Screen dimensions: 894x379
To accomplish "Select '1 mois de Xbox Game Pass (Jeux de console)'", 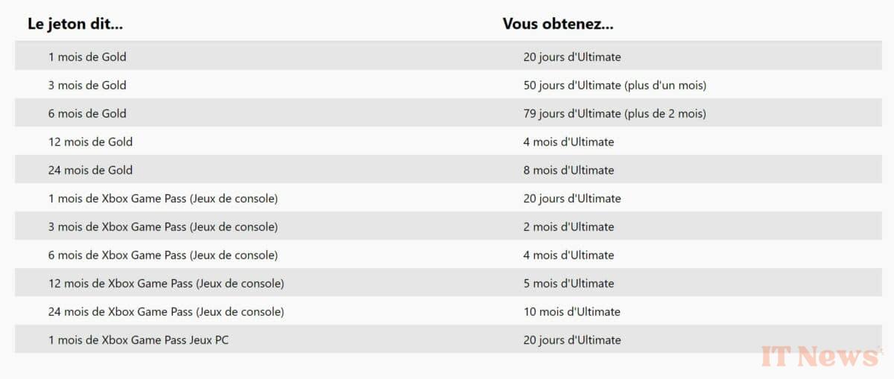I will (x=163, y=198).
